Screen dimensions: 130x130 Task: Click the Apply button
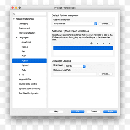[x=110, y=112]
